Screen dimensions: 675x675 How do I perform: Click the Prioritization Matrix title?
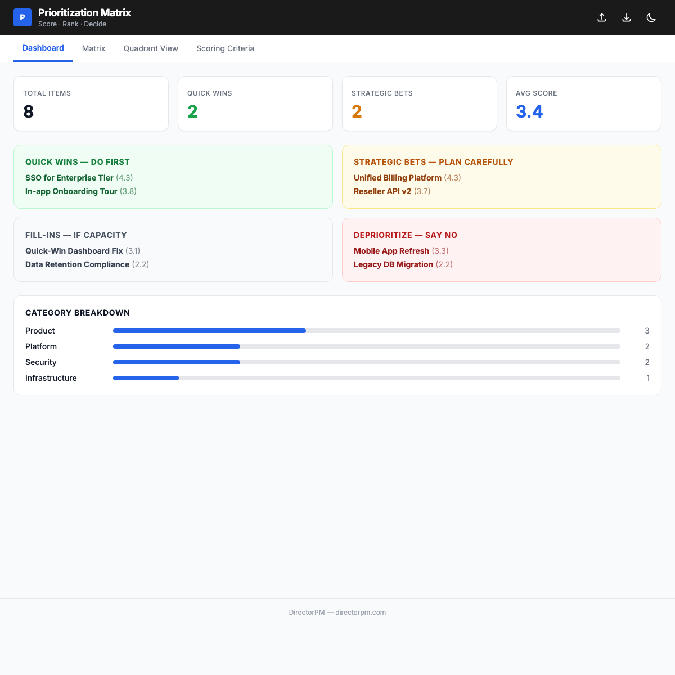84,12
